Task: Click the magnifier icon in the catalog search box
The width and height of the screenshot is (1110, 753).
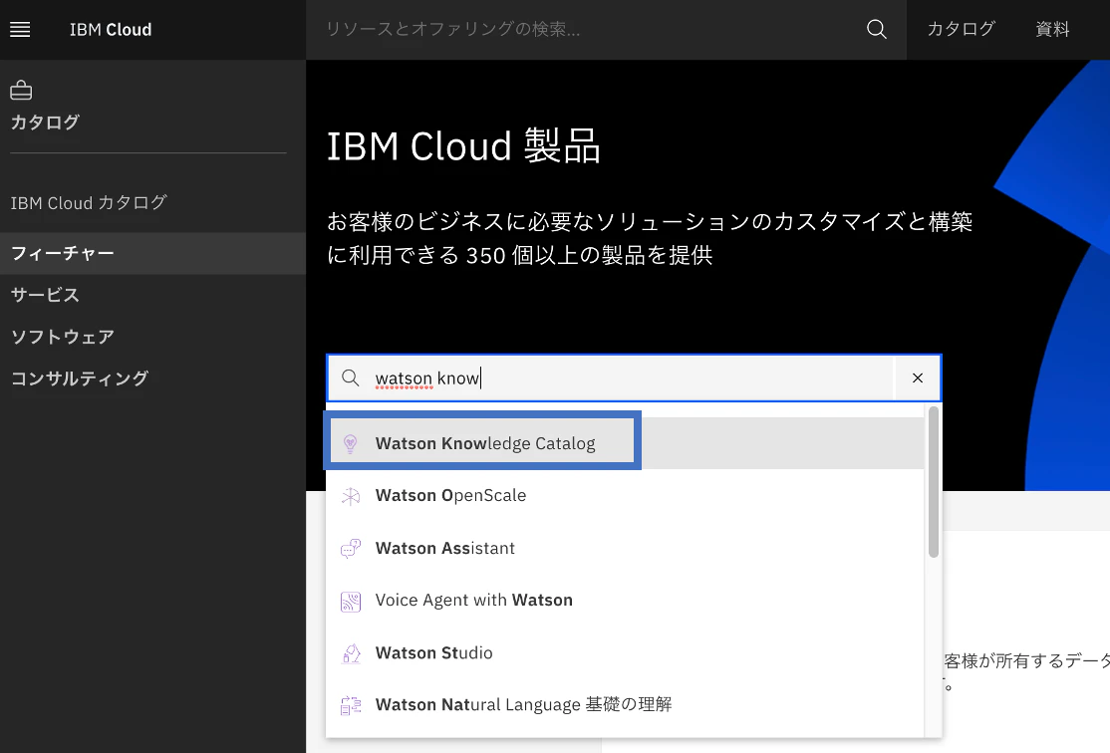Action: pos(351,377)
